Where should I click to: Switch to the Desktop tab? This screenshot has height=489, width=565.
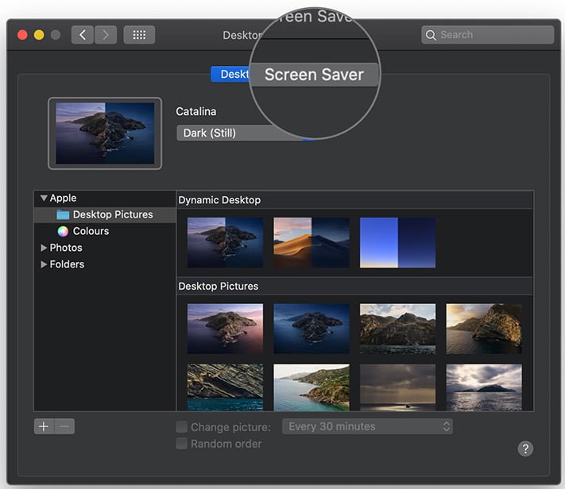[230, 74]
